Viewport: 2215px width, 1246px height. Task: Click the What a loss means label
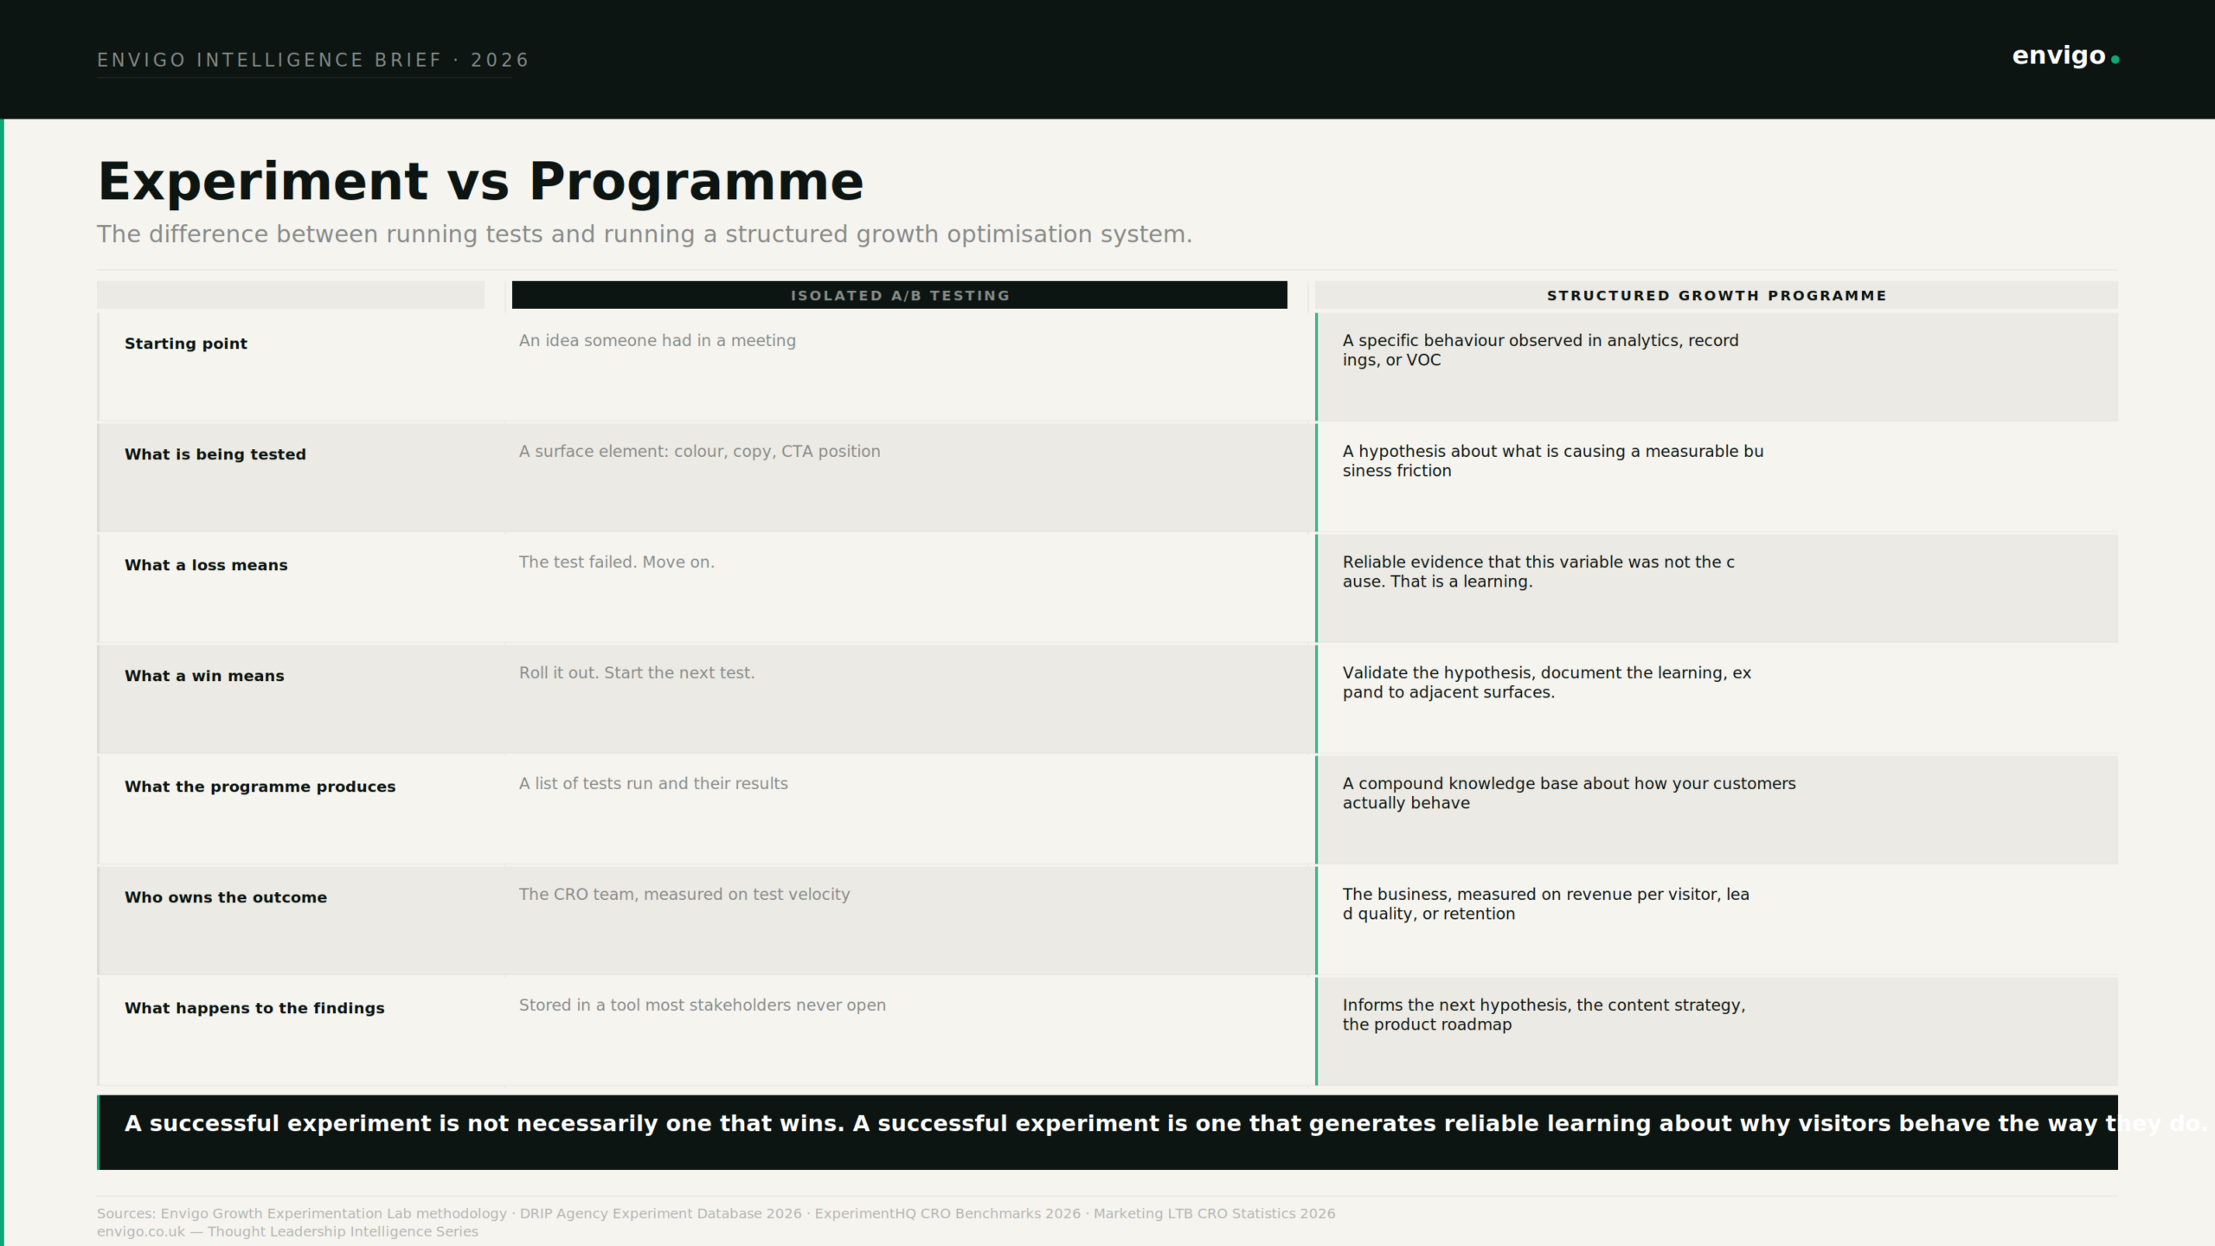point(206,565)
